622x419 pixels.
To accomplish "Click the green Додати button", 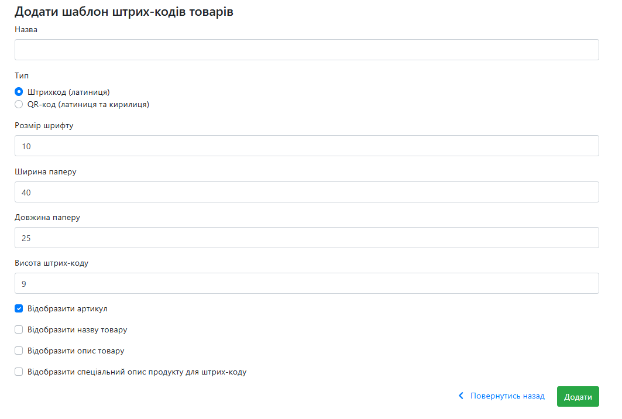I will coord(578,396).
